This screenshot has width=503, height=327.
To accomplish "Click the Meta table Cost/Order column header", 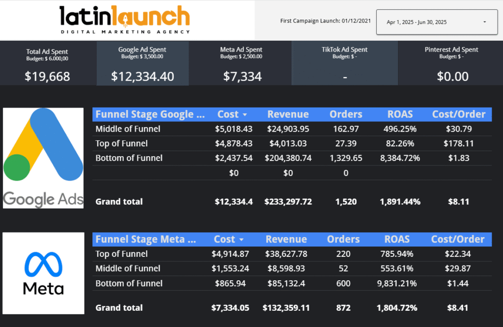I will (x=458, y=240).
